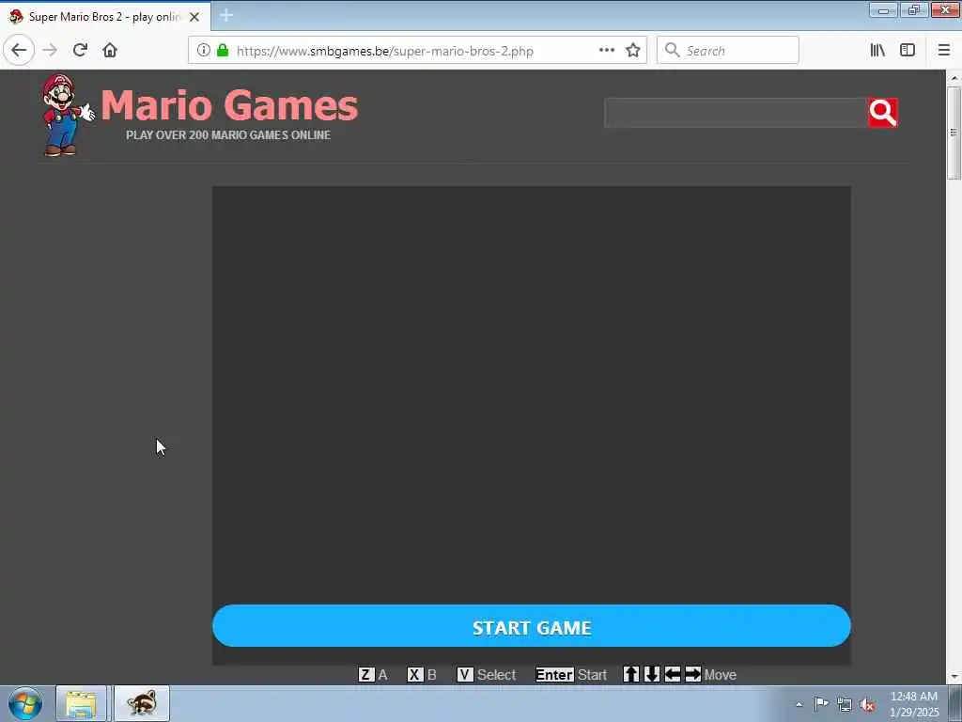
Task: Start the game with START GAME button
Action: pos(532,626)
